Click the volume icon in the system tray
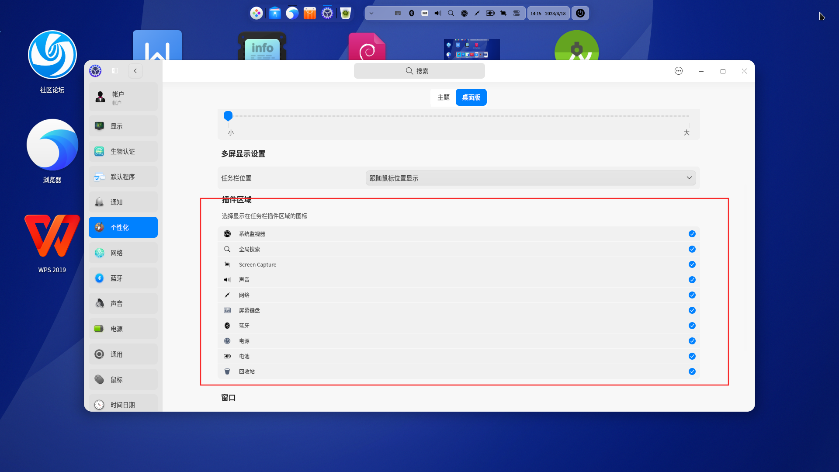 438,13
